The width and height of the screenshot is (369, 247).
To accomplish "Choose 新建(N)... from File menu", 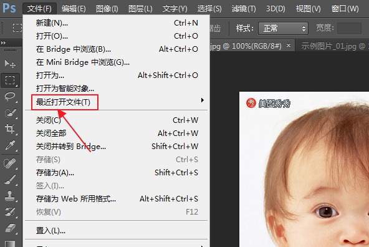I will 117,23.
